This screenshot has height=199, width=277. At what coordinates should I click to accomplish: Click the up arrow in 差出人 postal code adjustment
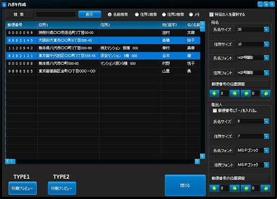tap(246, 188)
